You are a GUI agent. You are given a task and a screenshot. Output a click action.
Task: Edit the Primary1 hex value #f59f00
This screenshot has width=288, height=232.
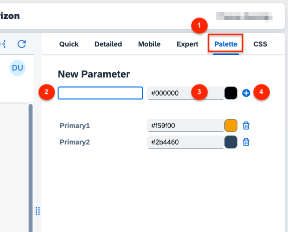coord(186,125)
